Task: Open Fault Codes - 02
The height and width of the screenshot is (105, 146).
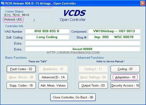Action: tap(21, 69)
